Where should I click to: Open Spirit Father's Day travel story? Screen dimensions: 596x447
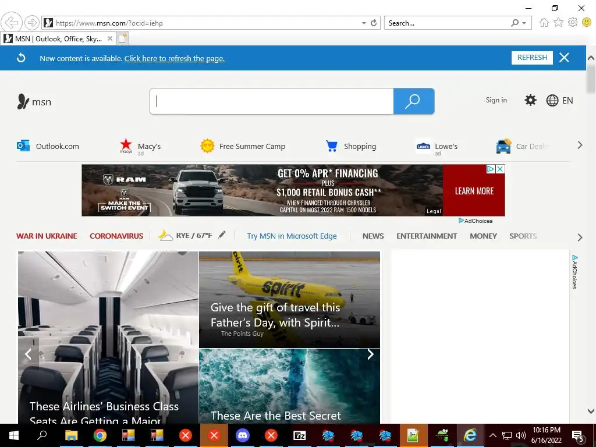[x=289, y=300]
